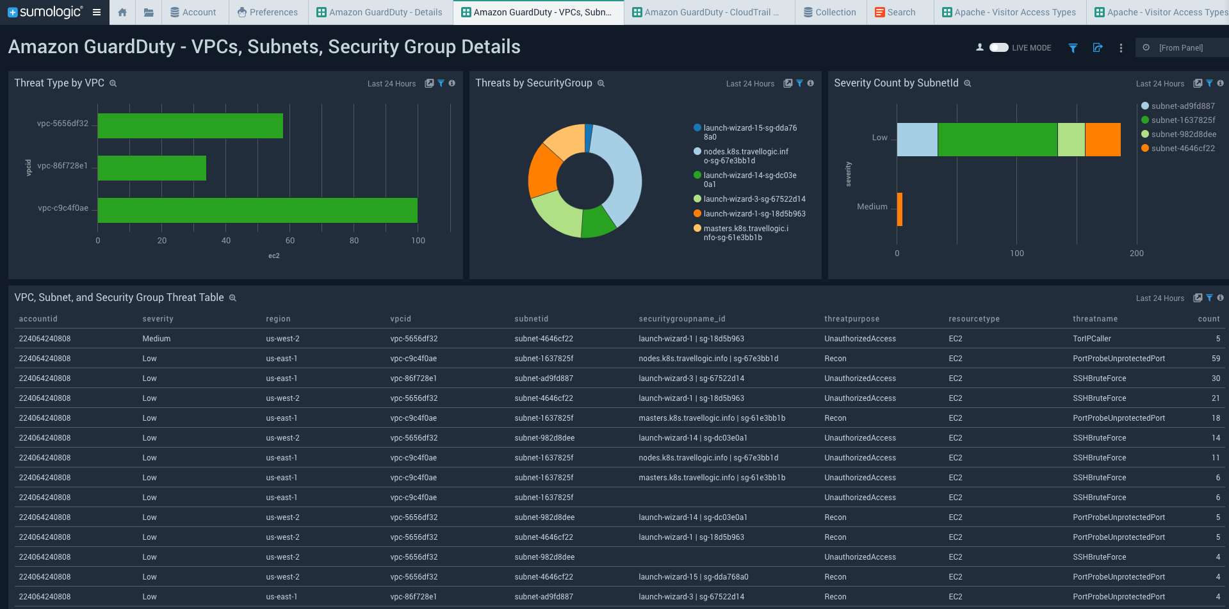
Task: Switch to first Apache - Visitor Access Types tab
Action: pos(1009,12)
